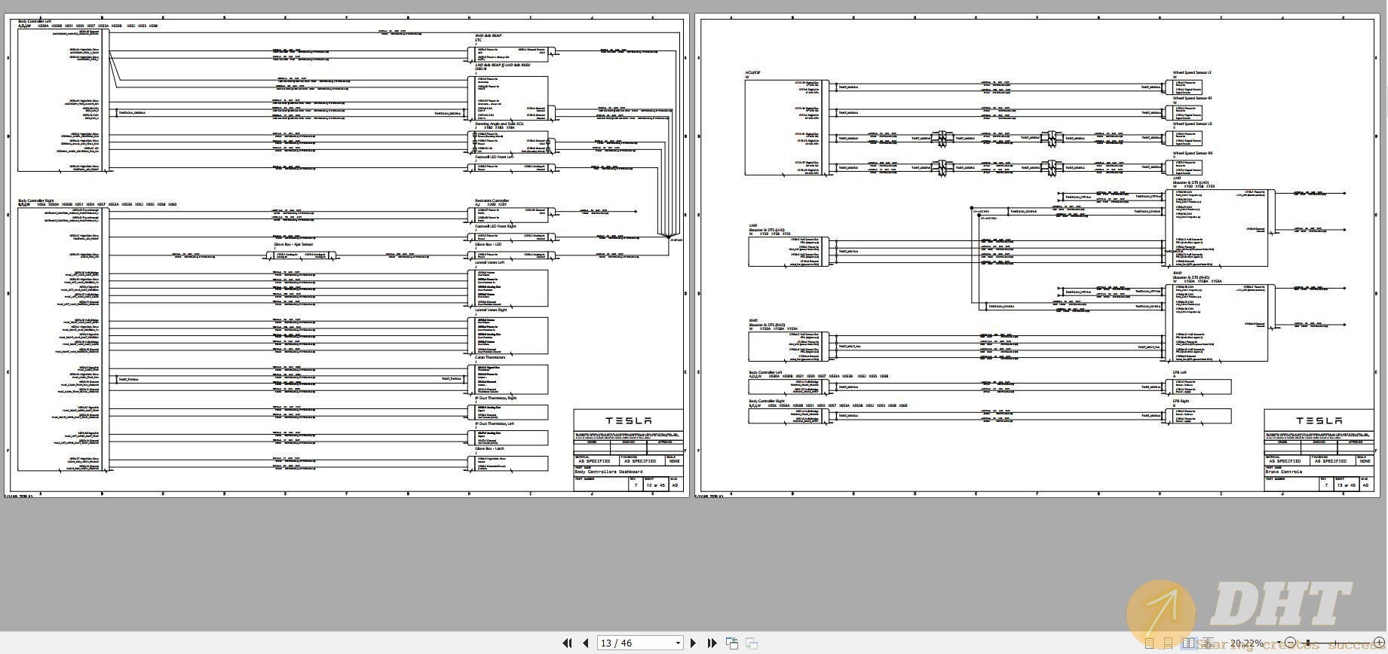Image resolution: width=1388 pixels, height=654 pixels.
Task: Select two-page facing view
Action: 1188,643
